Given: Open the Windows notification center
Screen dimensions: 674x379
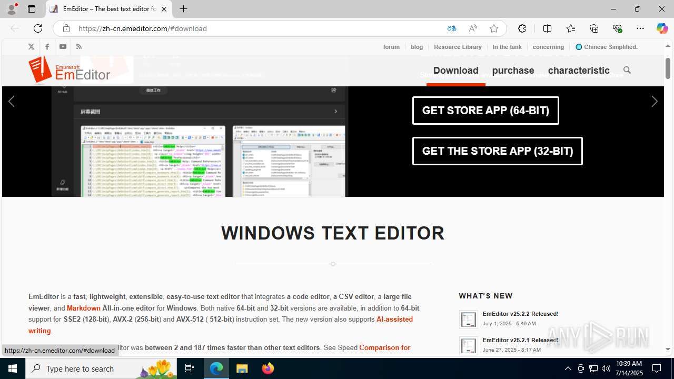Looking at the screenshot, I should 657,368.
